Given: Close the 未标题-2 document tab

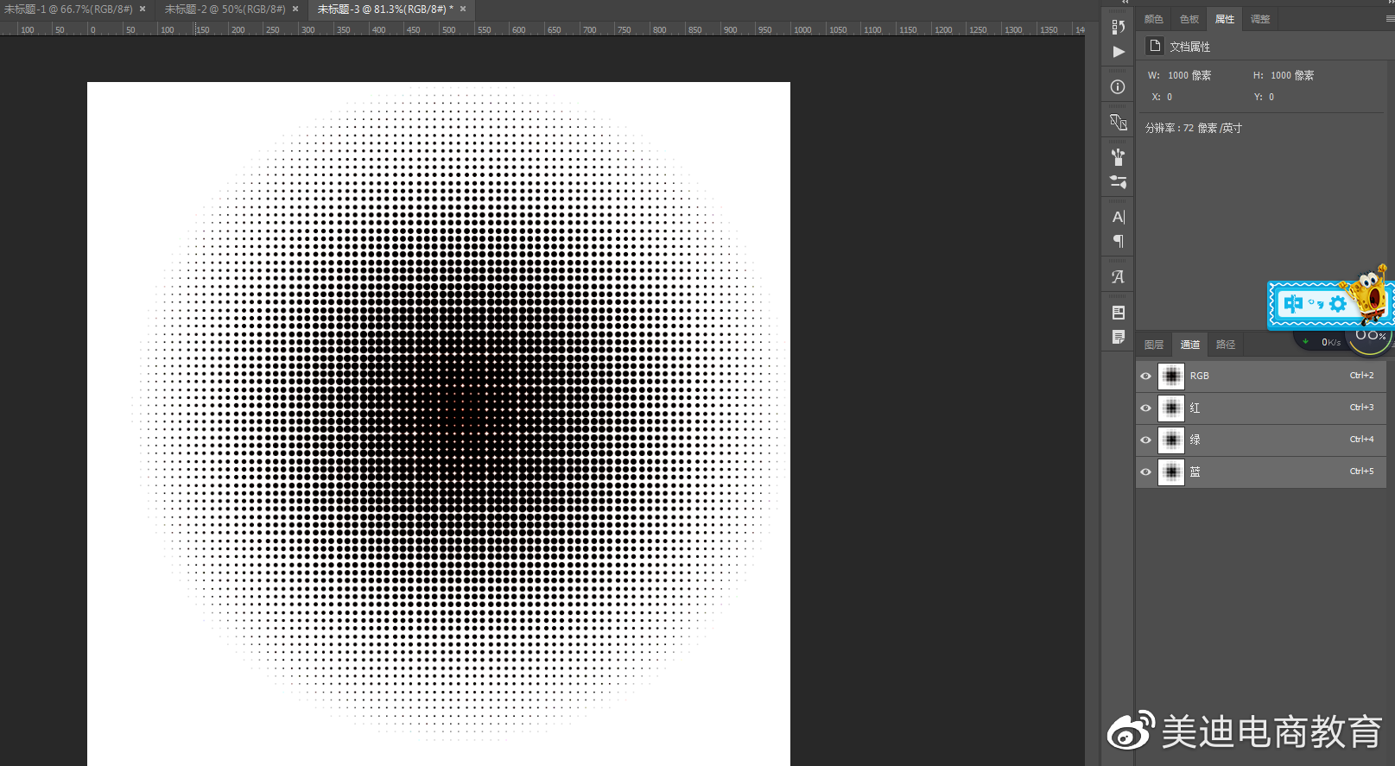Looking at the screenshot, I should tap(295, 9).
